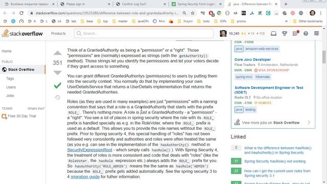Image resolution: width=327 pixels, height=184 pixels.
Task: Click reputation score 10,340
Action: (x=234, y=33)
